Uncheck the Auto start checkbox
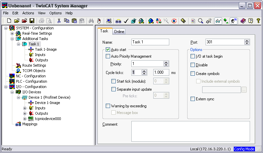The image size is (263, 153). 108,49
